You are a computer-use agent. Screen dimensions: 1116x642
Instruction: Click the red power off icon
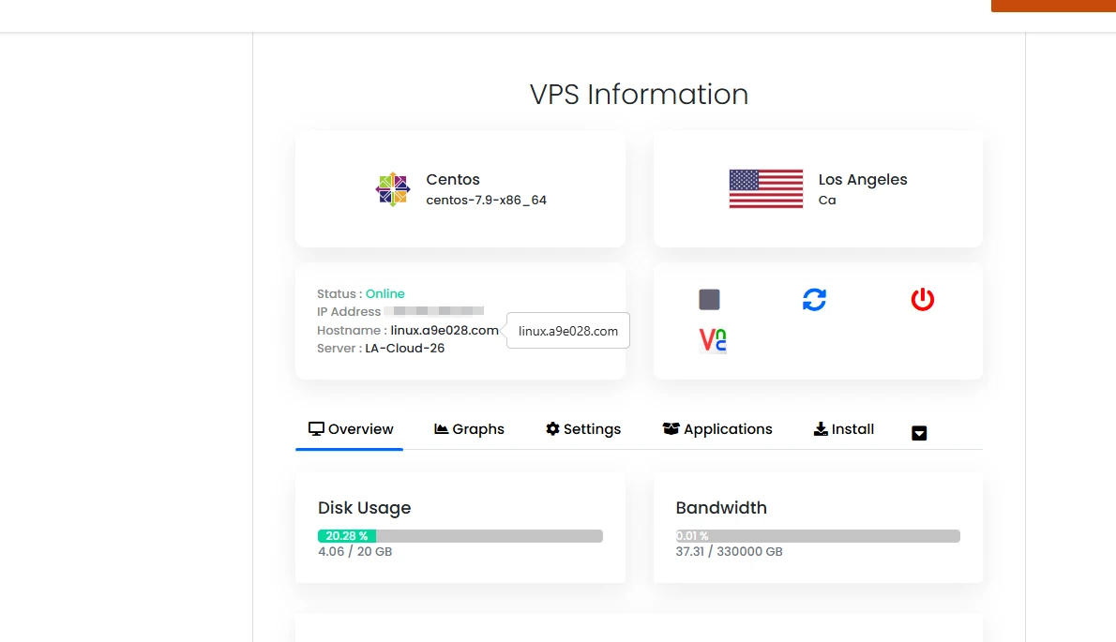923,300
